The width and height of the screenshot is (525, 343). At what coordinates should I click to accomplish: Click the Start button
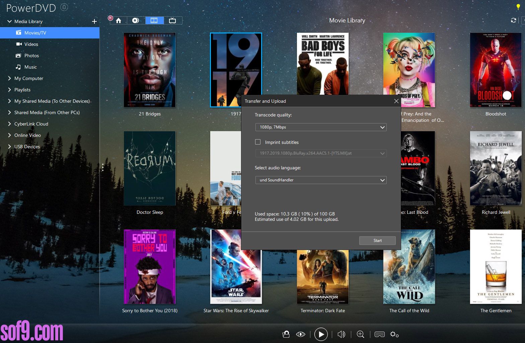377,241
